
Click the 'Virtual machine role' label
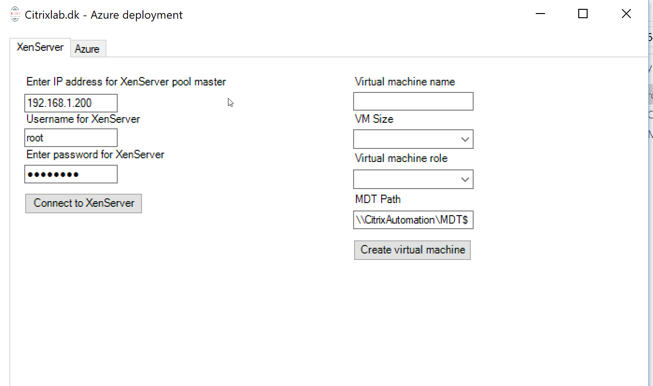[401, 158]
